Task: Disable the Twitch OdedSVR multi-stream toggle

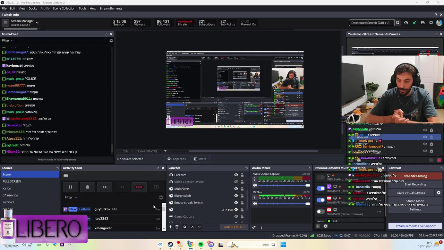Action: coord(321,188)
